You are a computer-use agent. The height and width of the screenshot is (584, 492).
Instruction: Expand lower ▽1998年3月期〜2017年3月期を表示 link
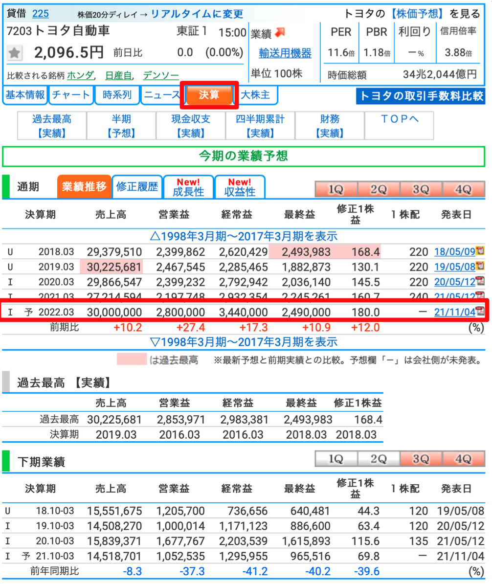coord(244,342)
